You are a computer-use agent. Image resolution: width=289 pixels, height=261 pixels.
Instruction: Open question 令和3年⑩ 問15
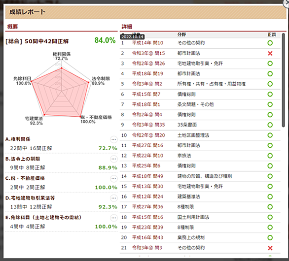click(x=148, y=53)
